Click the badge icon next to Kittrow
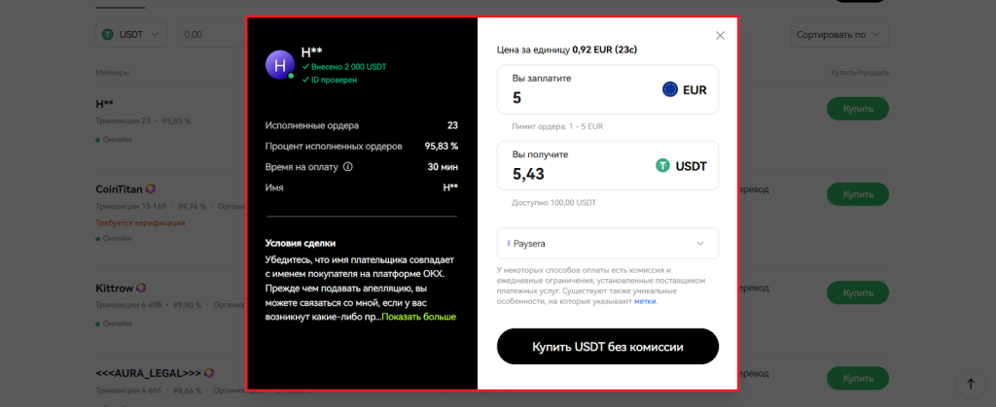The image size is (996, 407). (x=142, y=288)
